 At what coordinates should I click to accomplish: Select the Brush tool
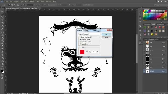2,32
